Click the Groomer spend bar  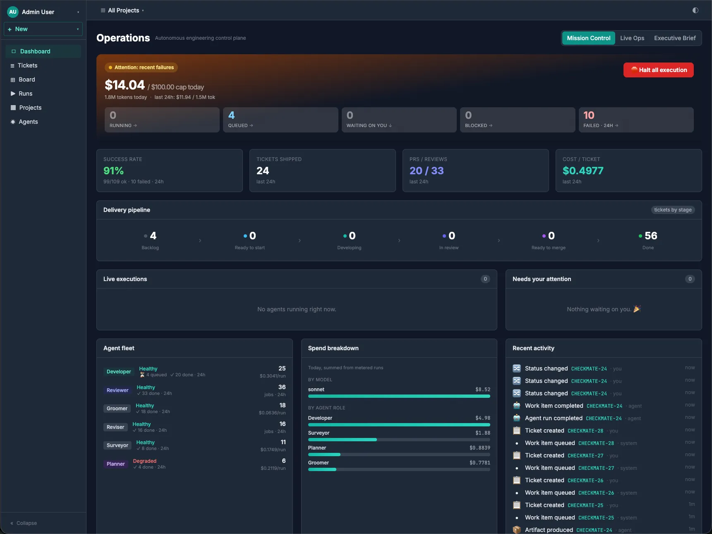399,469
